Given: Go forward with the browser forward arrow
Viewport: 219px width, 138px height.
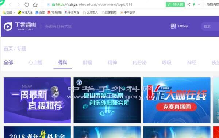Looking at the screenshot, I should [18, 5].
